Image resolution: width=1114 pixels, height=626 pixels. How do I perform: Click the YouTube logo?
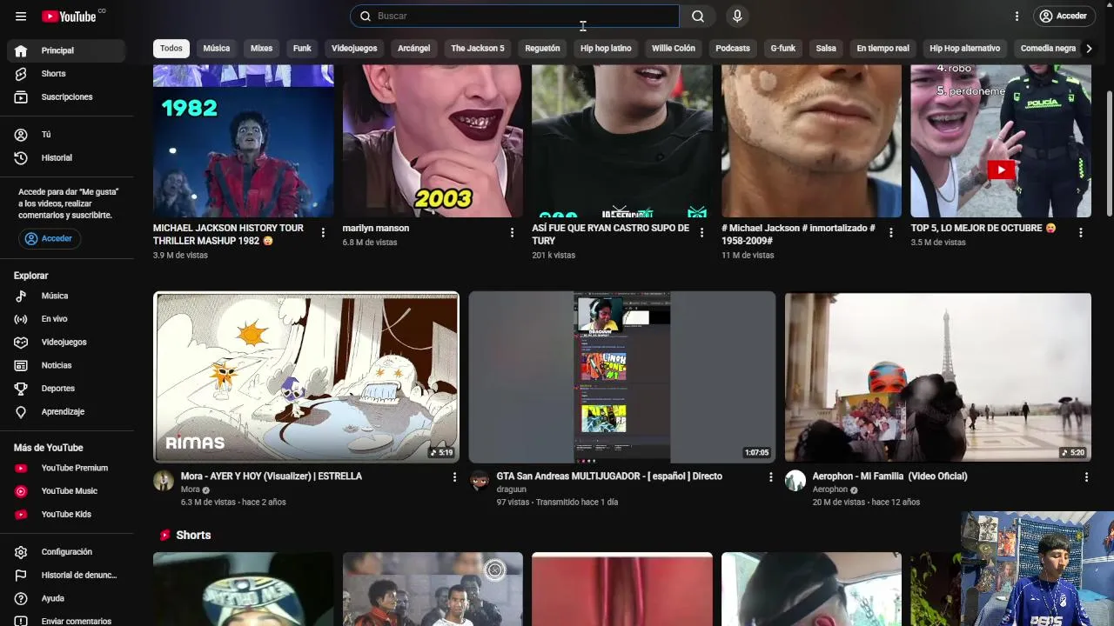click(x=69, y=16)
